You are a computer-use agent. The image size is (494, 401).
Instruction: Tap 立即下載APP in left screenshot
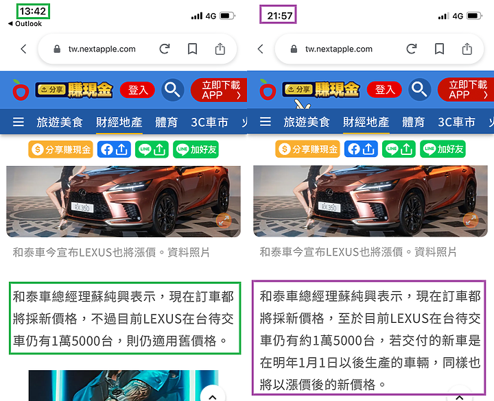[219, 90]
